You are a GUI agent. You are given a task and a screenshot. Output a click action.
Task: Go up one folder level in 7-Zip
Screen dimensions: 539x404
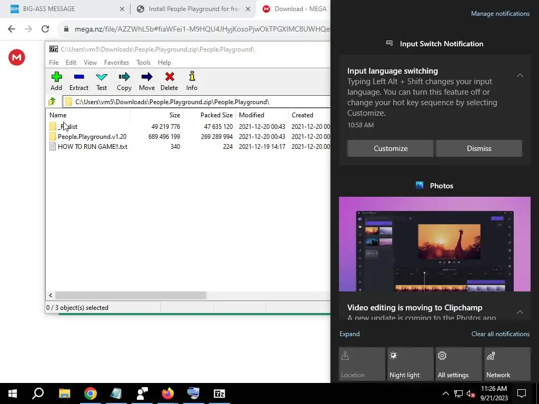52,102
